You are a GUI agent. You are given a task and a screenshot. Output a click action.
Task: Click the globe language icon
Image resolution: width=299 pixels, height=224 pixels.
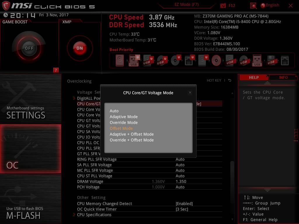click(x=263, y=6)
